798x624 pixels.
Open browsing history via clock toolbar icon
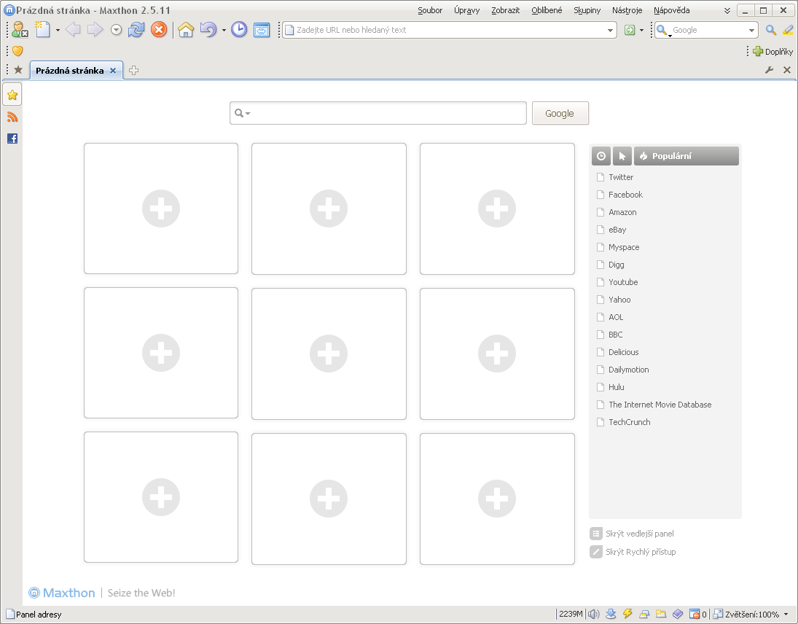point(239,30)
